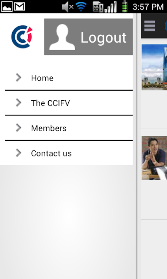Open the thumbnail of man gesturing
167x279 pixels.
pos(154,158)
